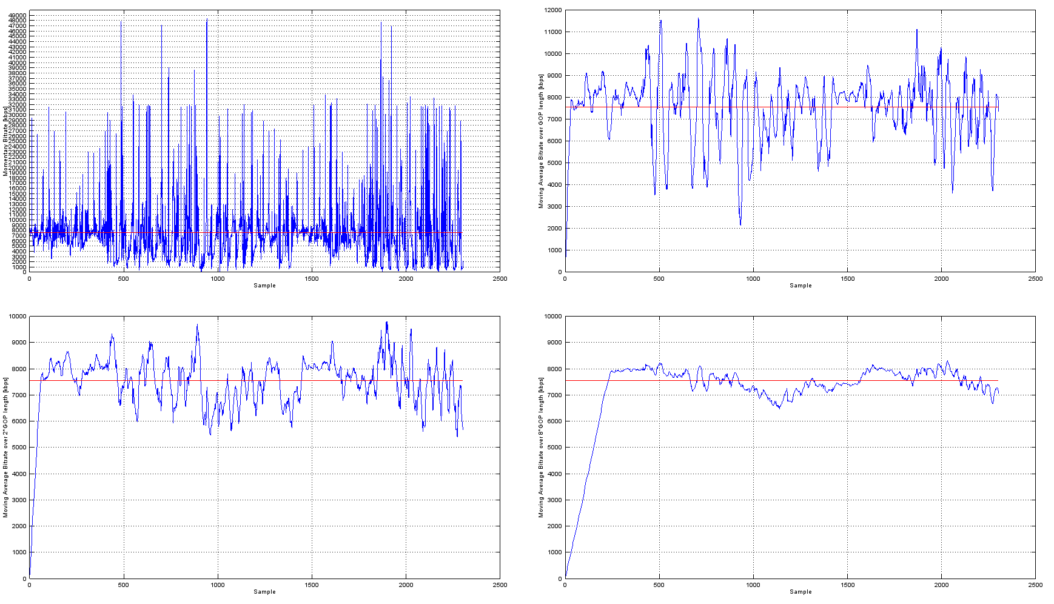Click the 2000 y-tick on the GOP-length plot
The width and height of the screenshot is (1054, 604).
point(555,229)
